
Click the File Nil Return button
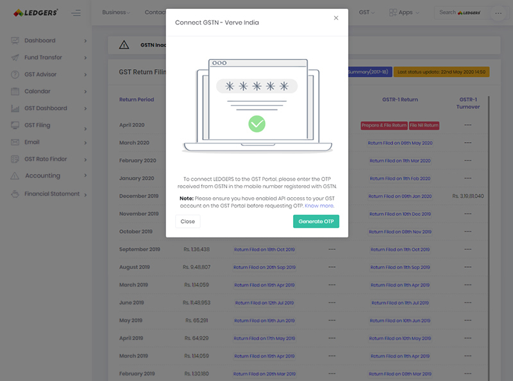point(424,126)
